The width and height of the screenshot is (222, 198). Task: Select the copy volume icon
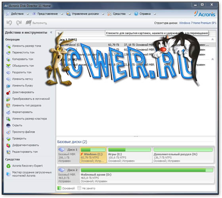click(8, 59)
